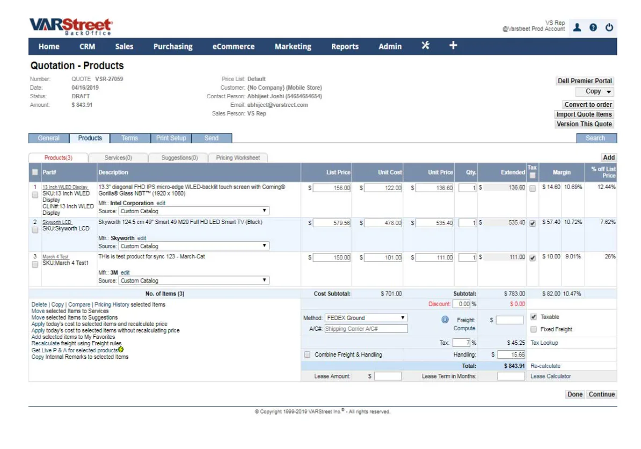The height and width of the screenshot is (449, 641).
Task: Open the Home menu
Action: click(49, 47)
